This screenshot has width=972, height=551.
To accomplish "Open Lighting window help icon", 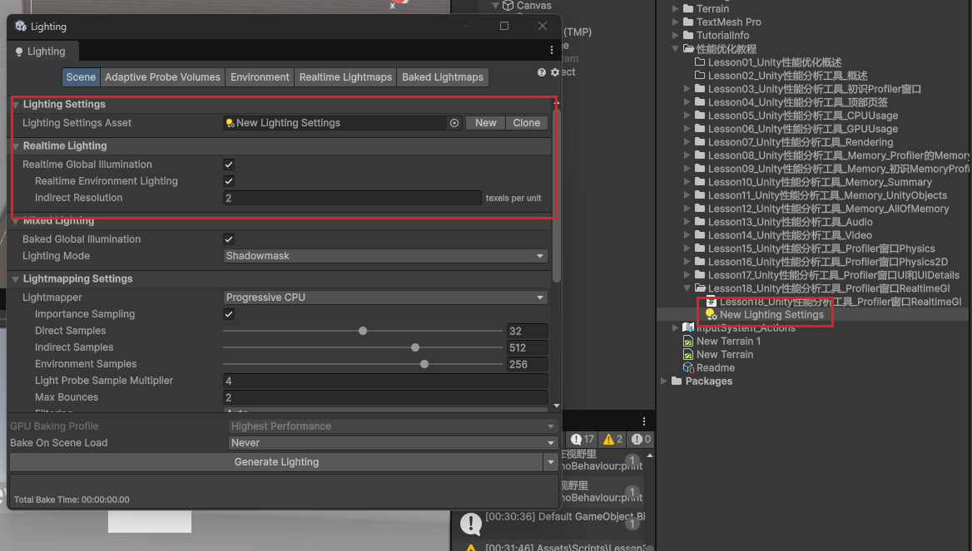I will [x=542, y=73].
